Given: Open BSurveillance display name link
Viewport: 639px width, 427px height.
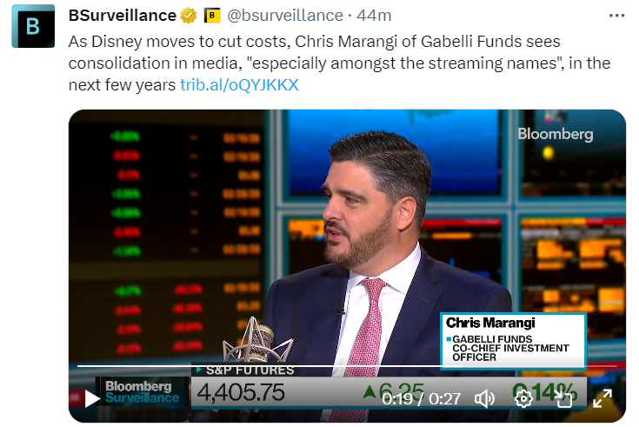Looking at the screenshot, I should (x=122, y=16).
